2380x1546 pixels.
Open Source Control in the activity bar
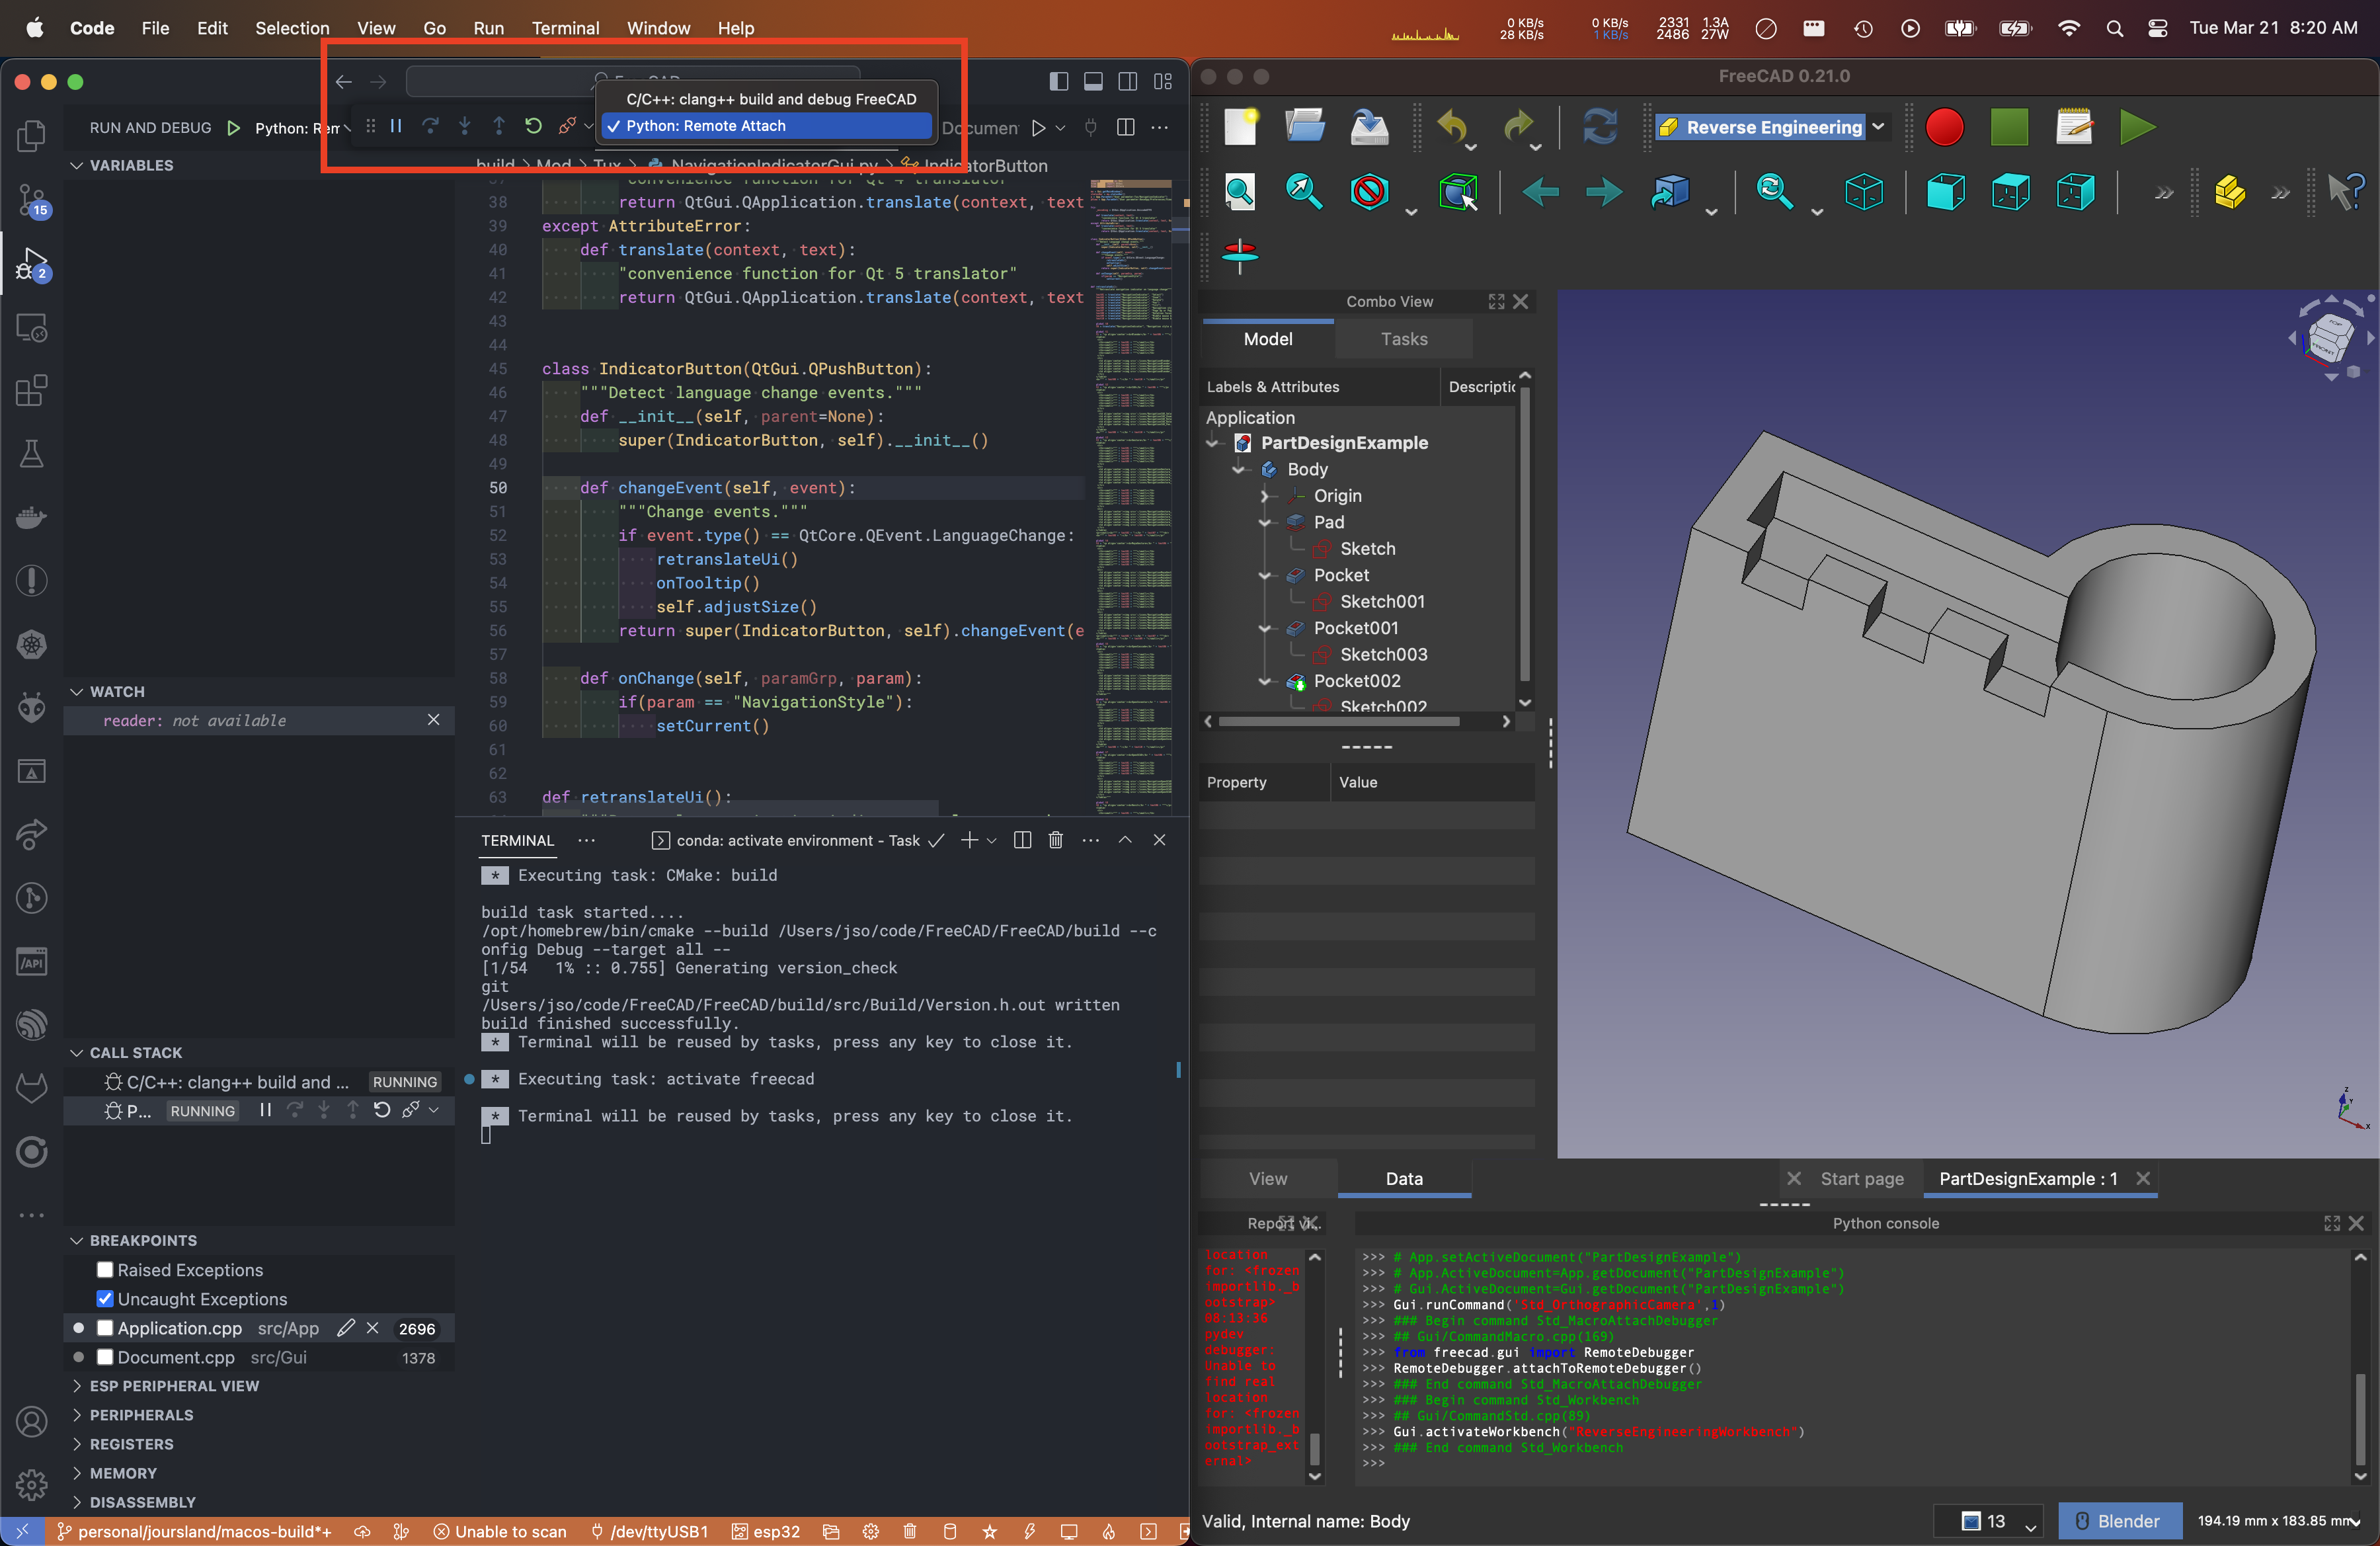(x=31, y=200)
